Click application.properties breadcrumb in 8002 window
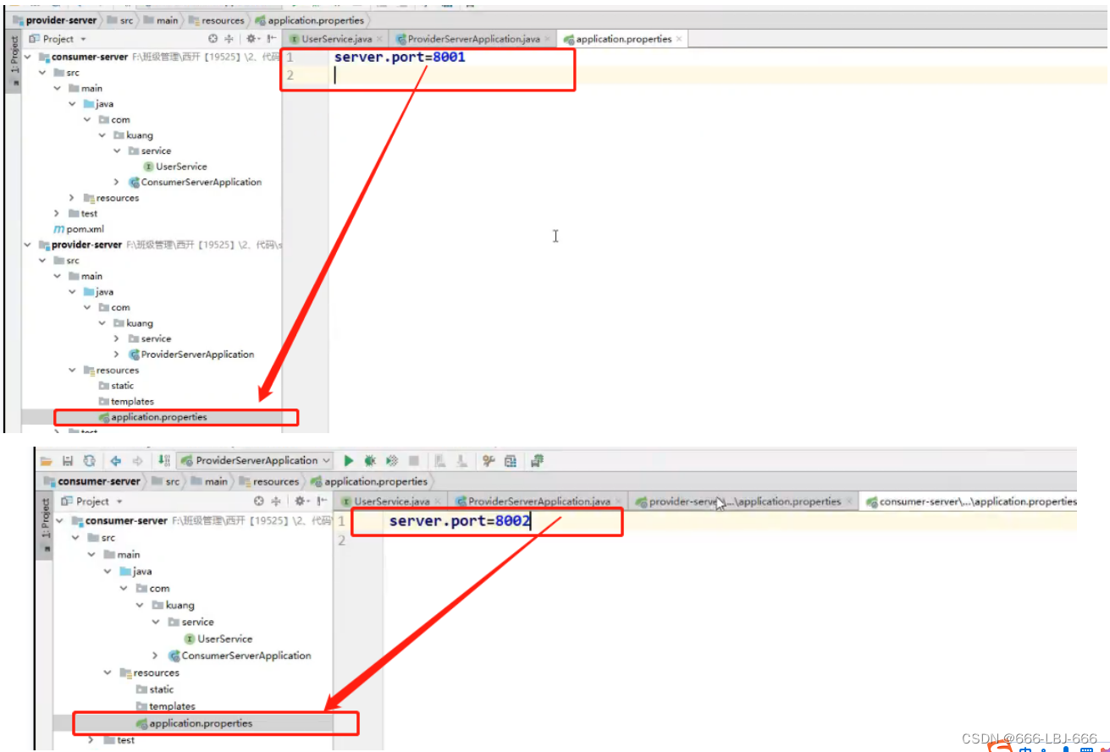Image resolution: width=1110 pixels, height=752 pixels. pyautogui.click(x=369, y=481)
